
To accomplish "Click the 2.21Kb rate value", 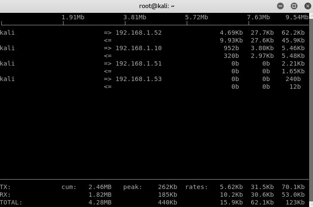I will point(293,63).
